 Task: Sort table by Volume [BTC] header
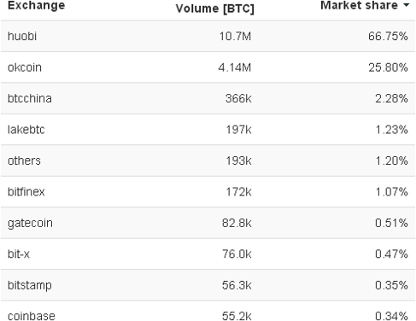[x=214, y=9]
